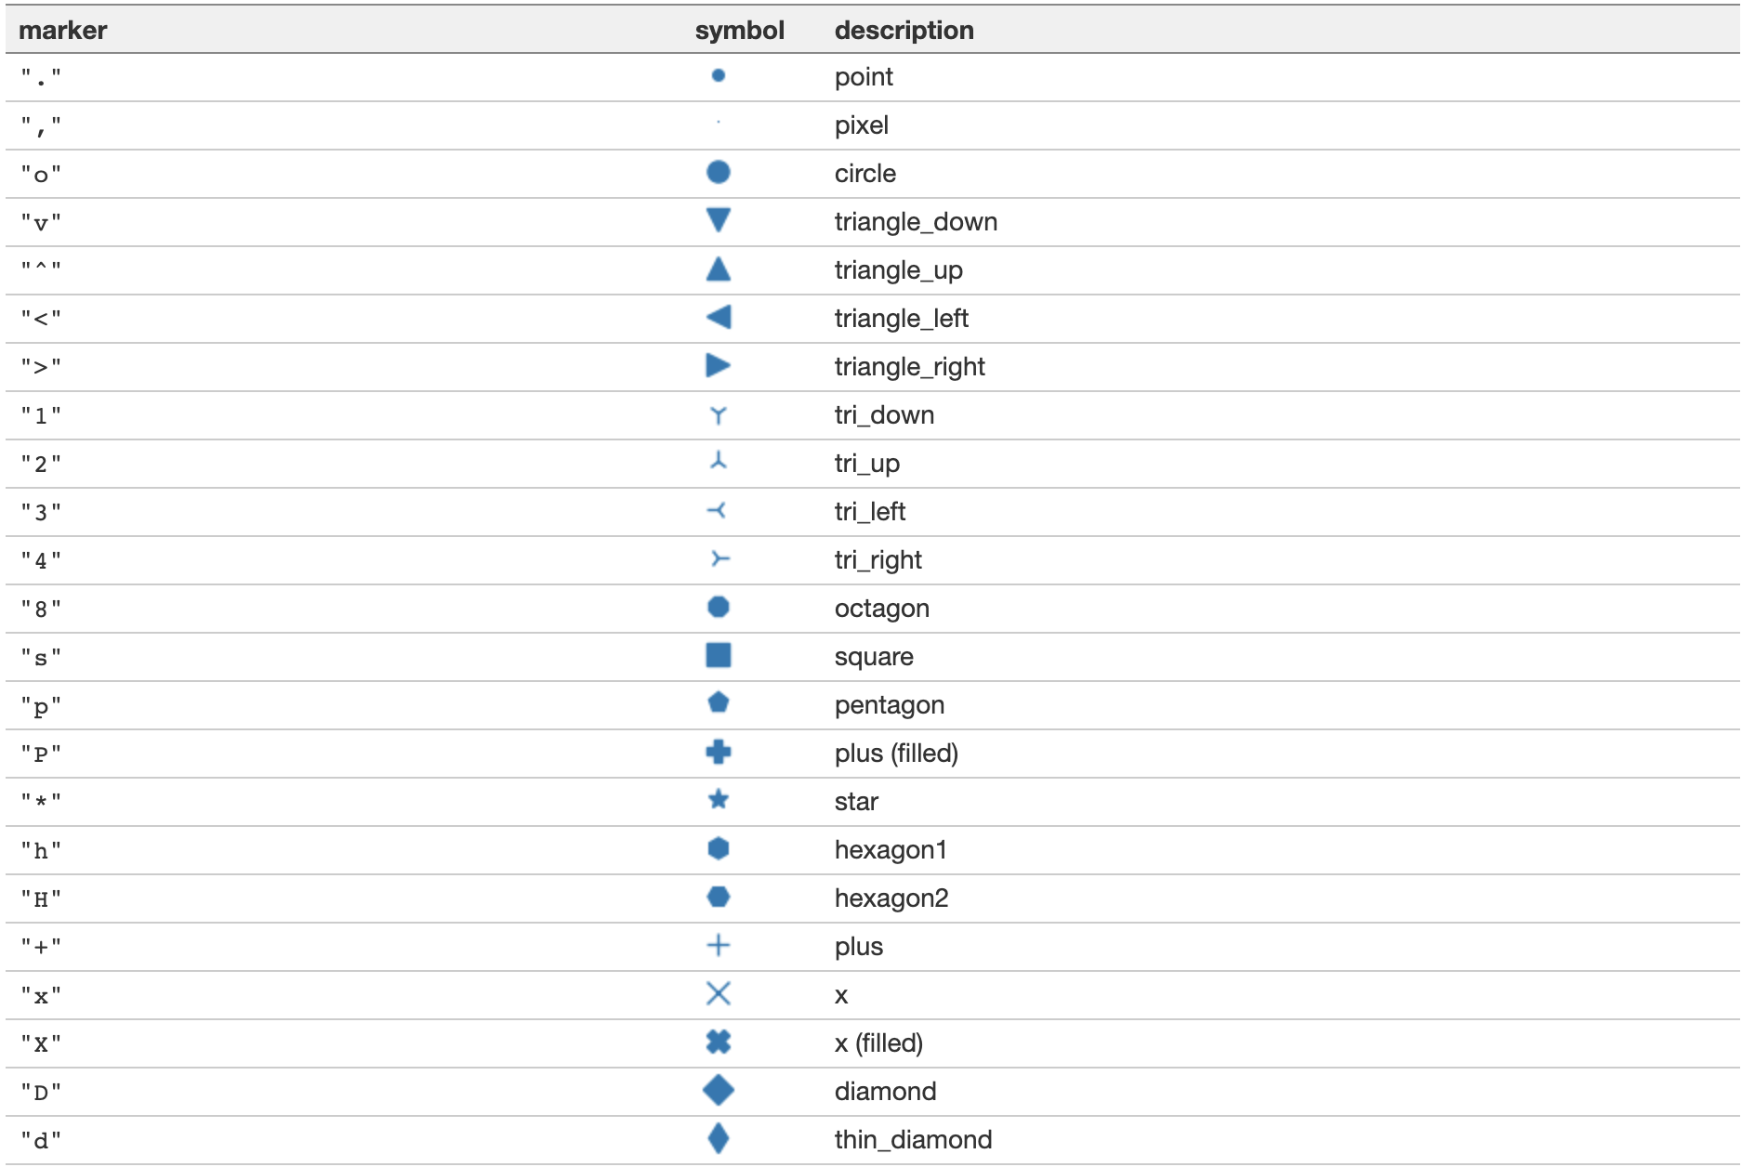Select the hexagon1 marker symbol
The width and height of the screenshot is (1742, 1167).
(x=717, y=849)
